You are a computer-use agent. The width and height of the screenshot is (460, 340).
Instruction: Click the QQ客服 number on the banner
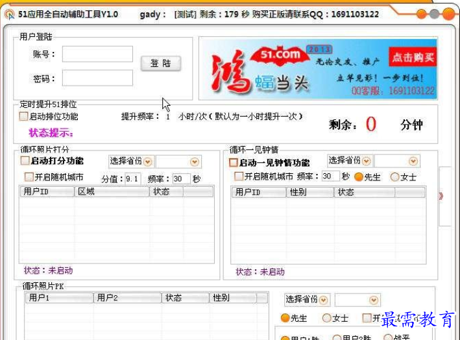[393, 91]
